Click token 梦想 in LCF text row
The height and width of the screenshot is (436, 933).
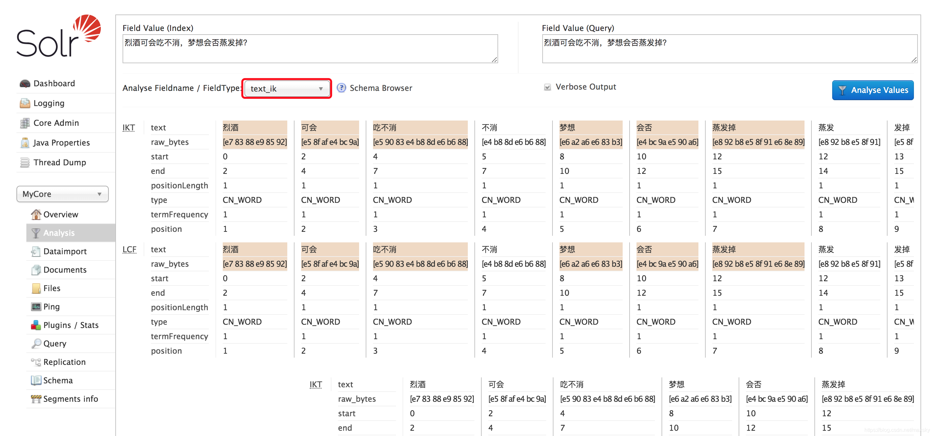pyautogui.click(x=567, y=250)
